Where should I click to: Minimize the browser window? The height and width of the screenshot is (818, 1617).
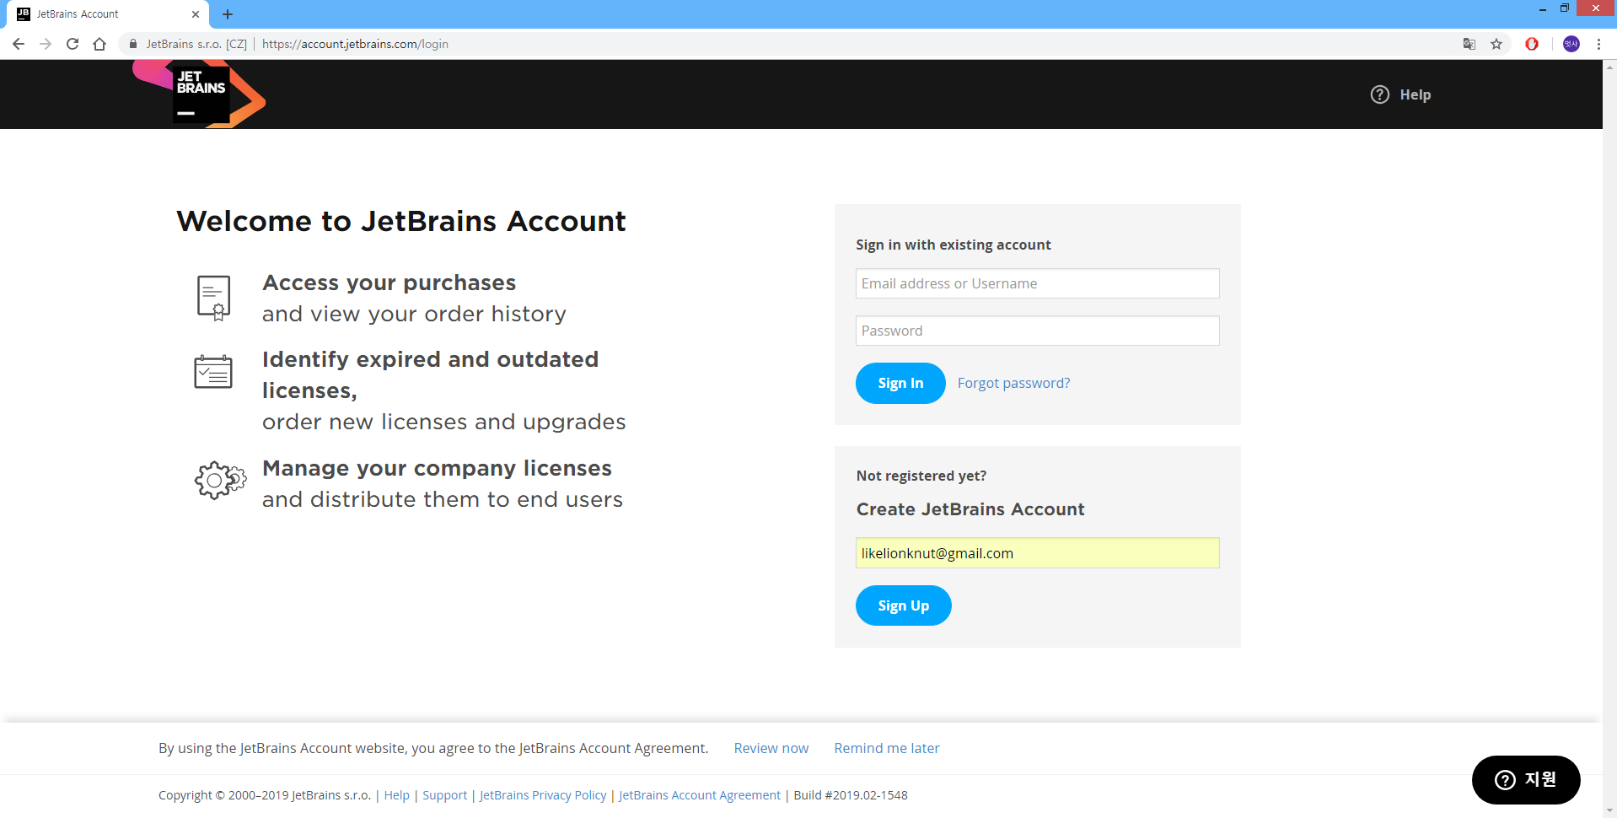pos(1542,8)
